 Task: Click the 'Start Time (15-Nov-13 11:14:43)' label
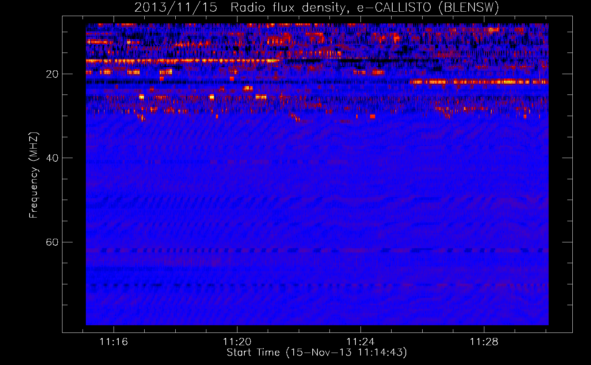[317, 353]
